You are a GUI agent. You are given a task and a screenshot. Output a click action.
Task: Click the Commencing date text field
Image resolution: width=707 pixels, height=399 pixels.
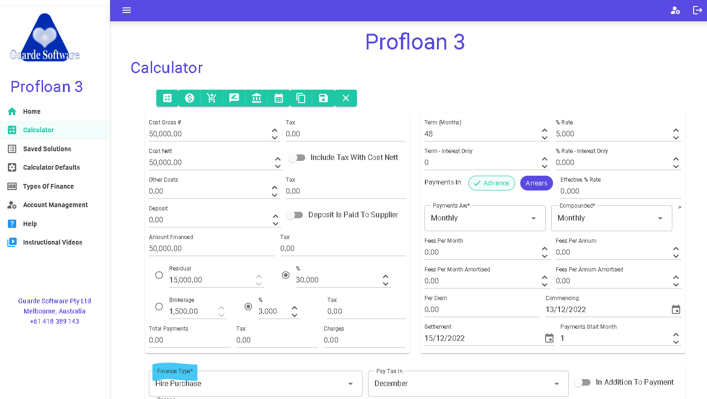tap(608, 309)
